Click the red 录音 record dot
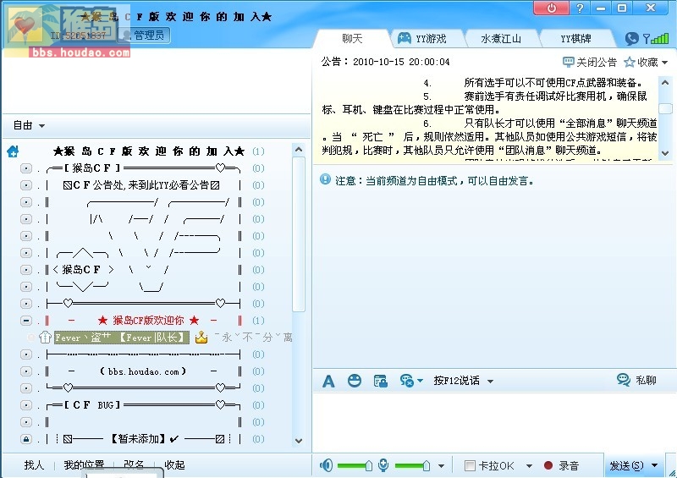This screenshot has width=677, height=478. [548, 465]
